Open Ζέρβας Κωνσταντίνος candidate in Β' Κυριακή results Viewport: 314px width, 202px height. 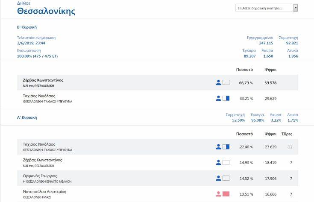[43, 80]
